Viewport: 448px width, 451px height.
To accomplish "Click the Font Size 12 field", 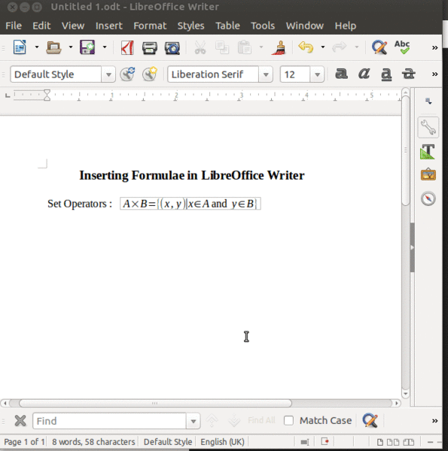I will pos(295,74).
